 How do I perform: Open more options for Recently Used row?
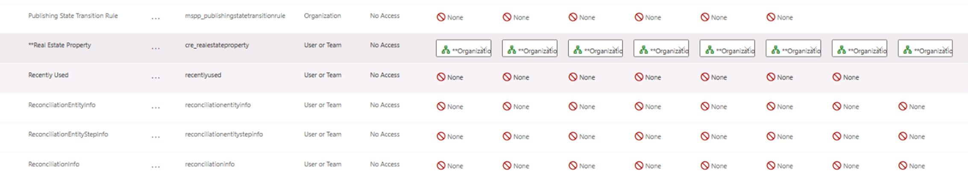click(x=155, y=78)
